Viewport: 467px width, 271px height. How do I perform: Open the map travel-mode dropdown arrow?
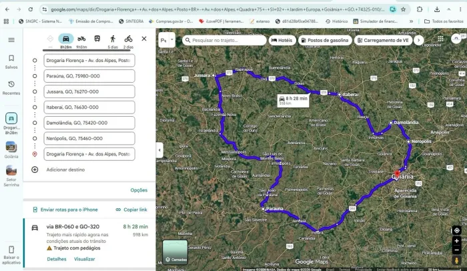[171, 40]
